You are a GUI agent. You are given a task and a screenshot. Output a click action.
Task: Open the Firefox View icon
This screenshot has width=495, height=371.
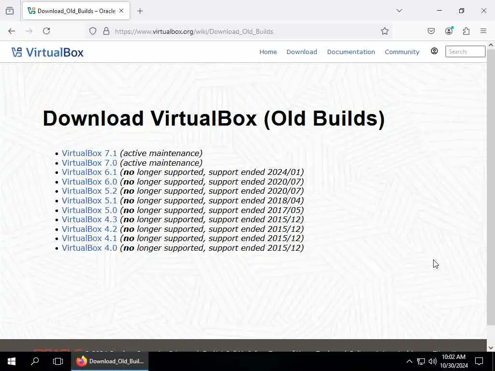(x=10, y=11)
